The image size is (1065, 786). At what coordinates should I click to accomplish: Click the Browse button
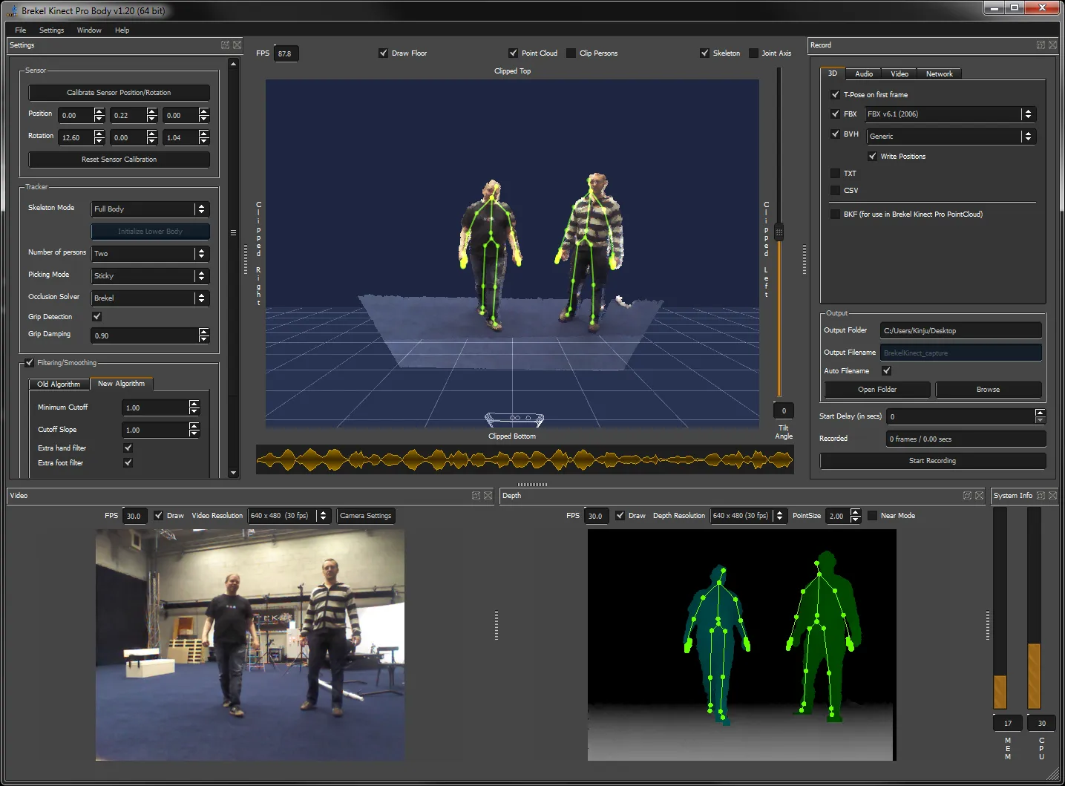click(988, 390)
